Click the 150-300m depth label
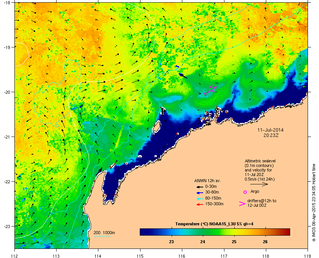The width and height of the screenshot is (319, 258). pos(214,204)
